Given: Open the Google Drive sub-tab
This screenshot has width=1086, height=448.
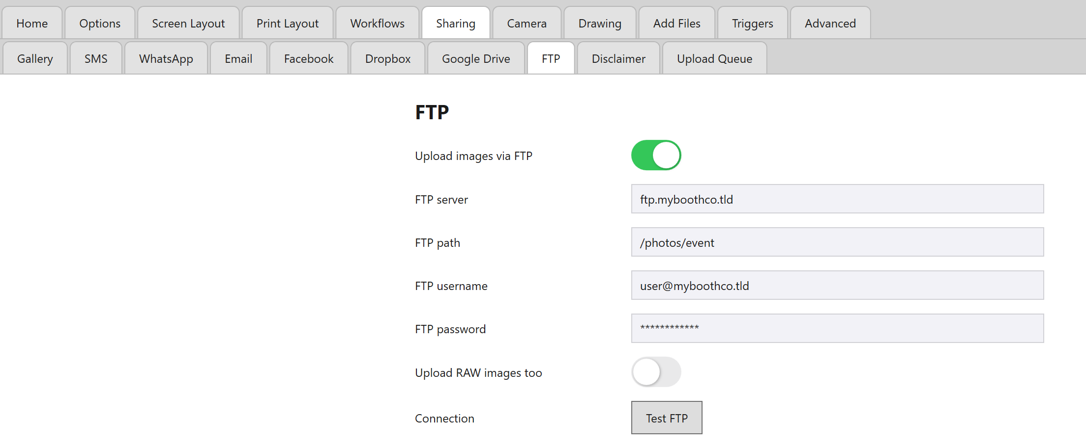Looking at the screenshot, I should [476, 58].
